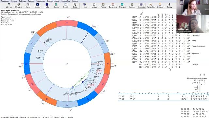Open the Космос view icon
Viewport: 209px width, 118px height.
[x=37, y=5]
